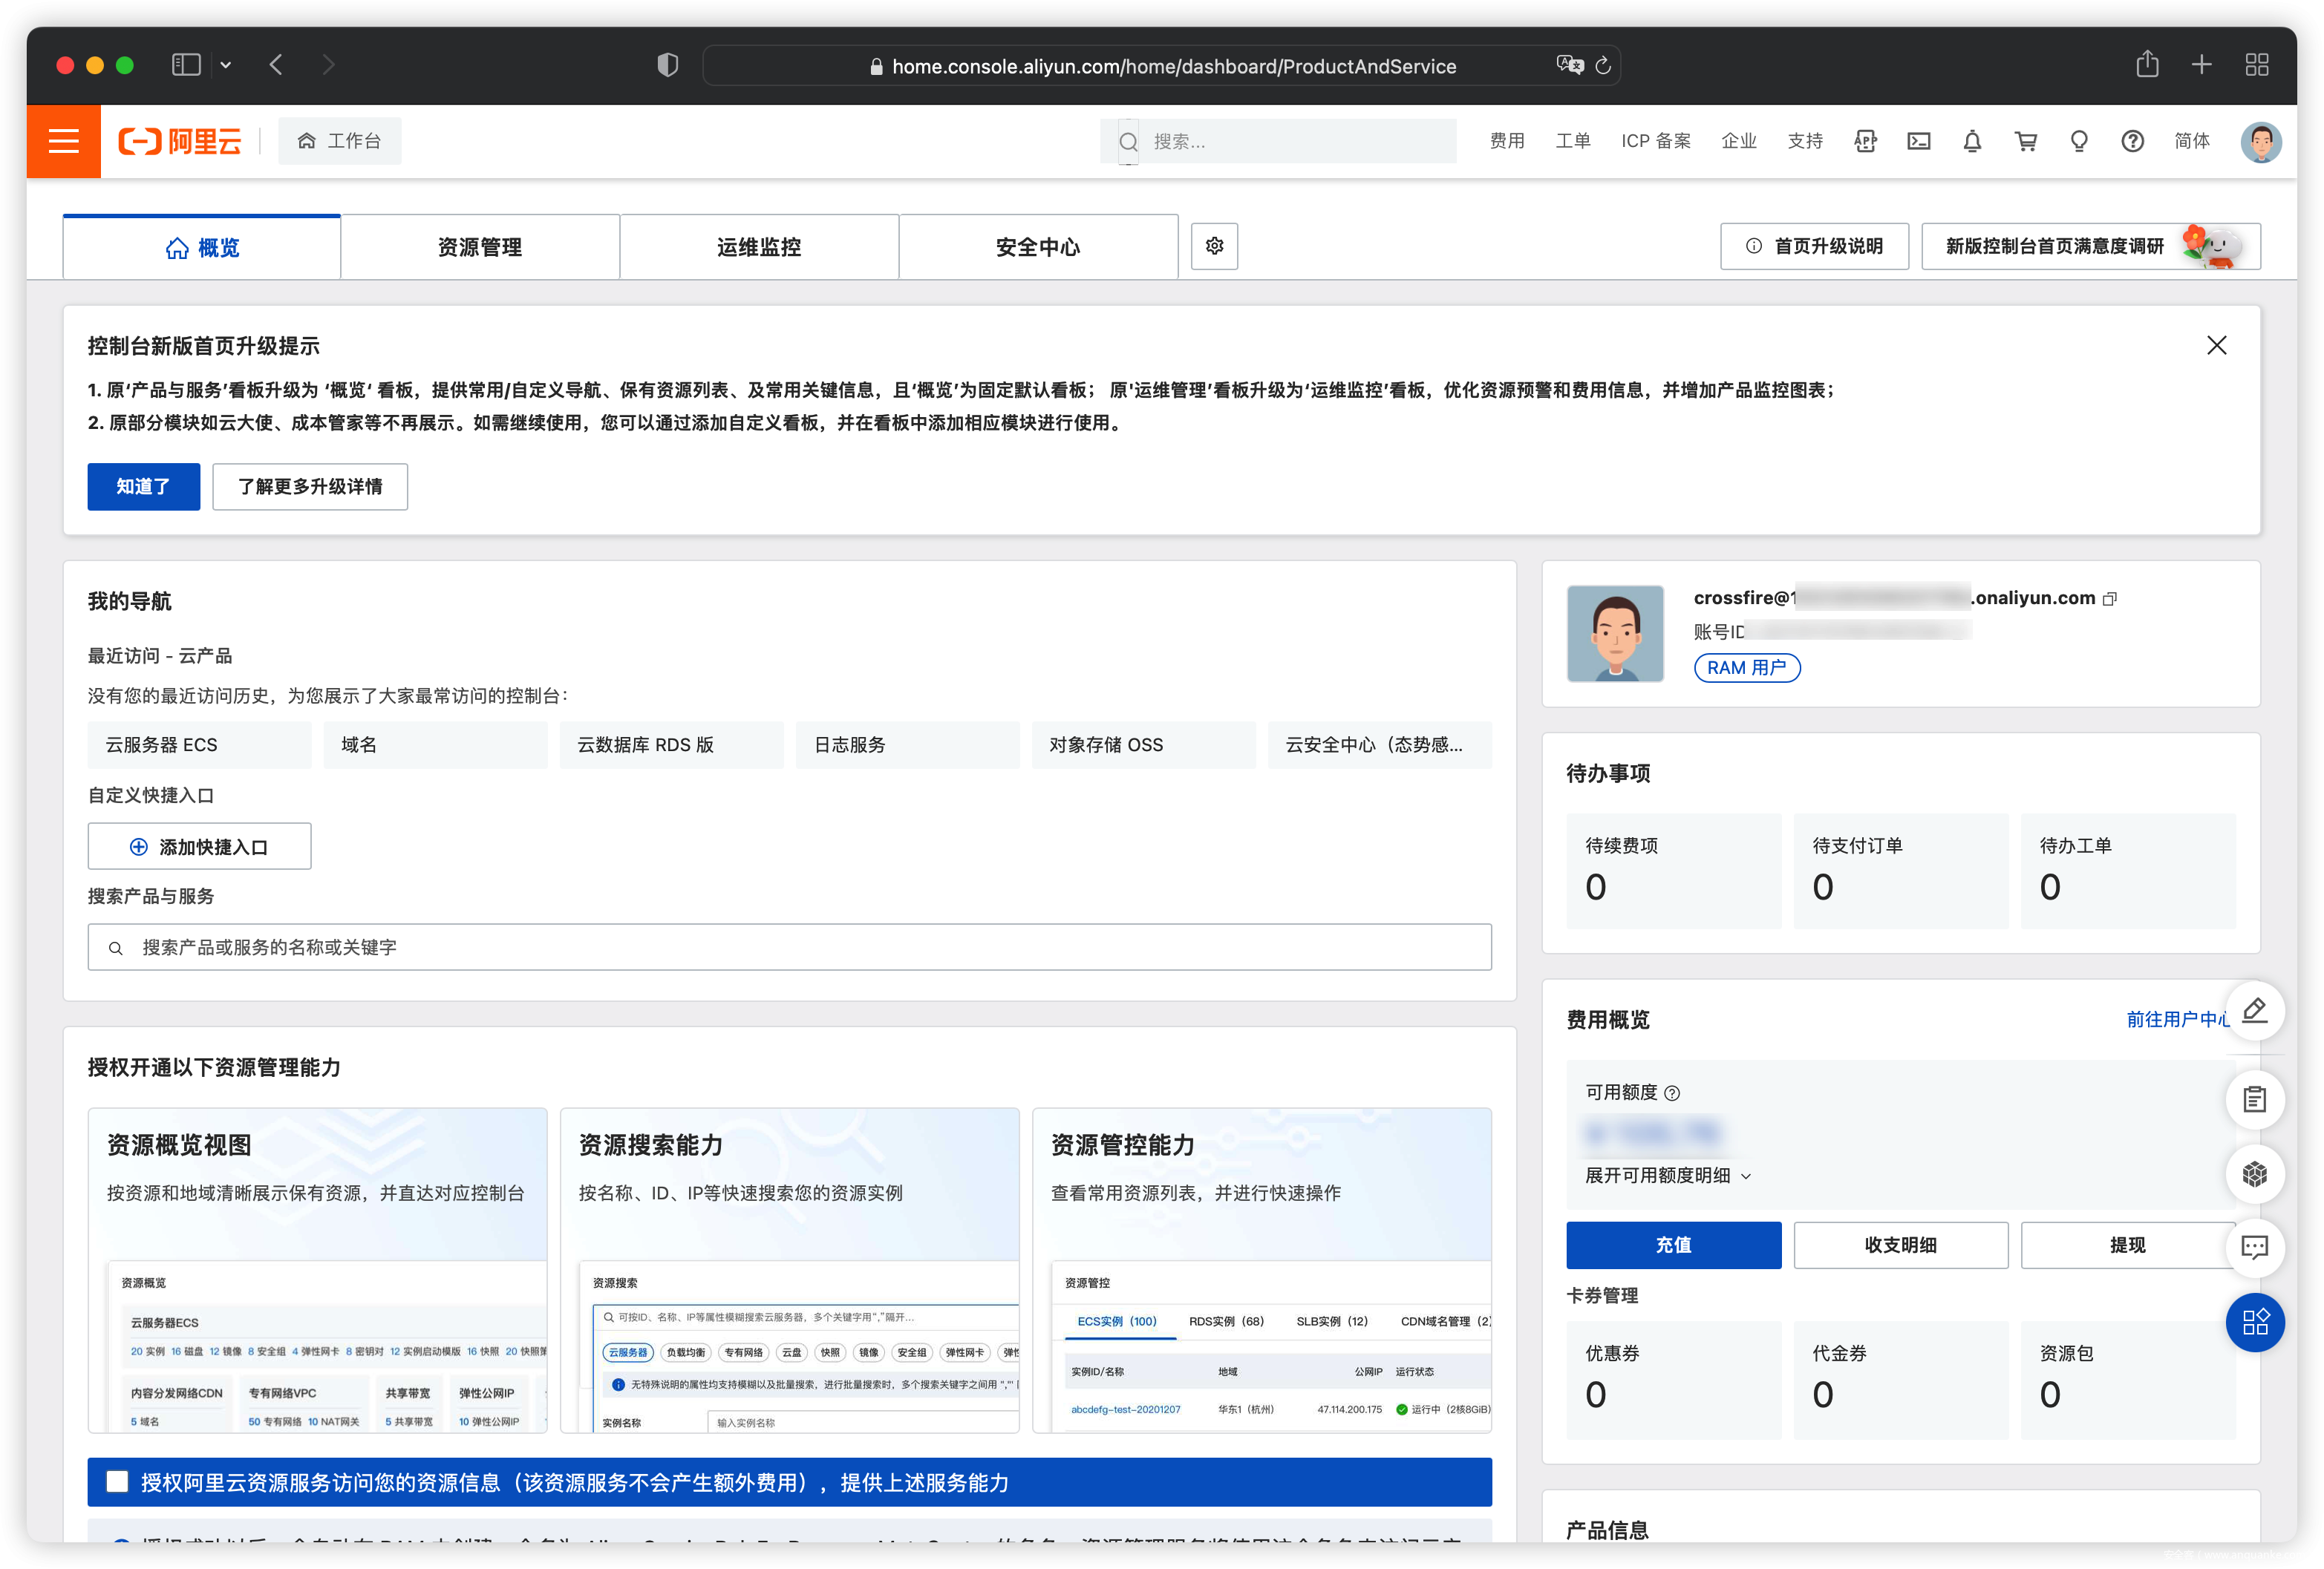Open Safari sidebar dropdown chevron
The width and height of the screenshot is (2324, 1569).
coord(226,65)
